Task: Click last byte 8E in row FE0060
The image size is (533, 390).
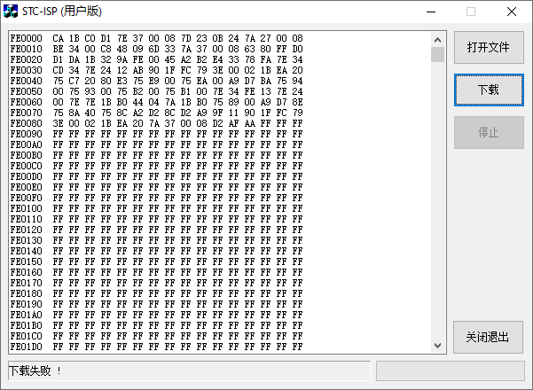Action: 297,102
